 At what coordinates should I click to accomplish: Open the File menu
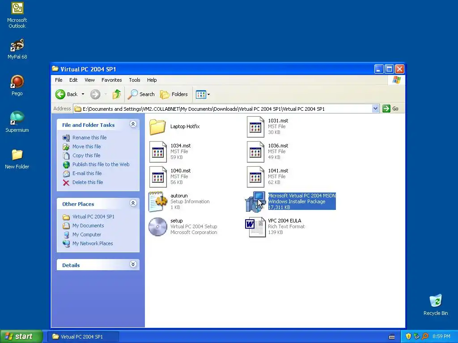pos(59,80)
